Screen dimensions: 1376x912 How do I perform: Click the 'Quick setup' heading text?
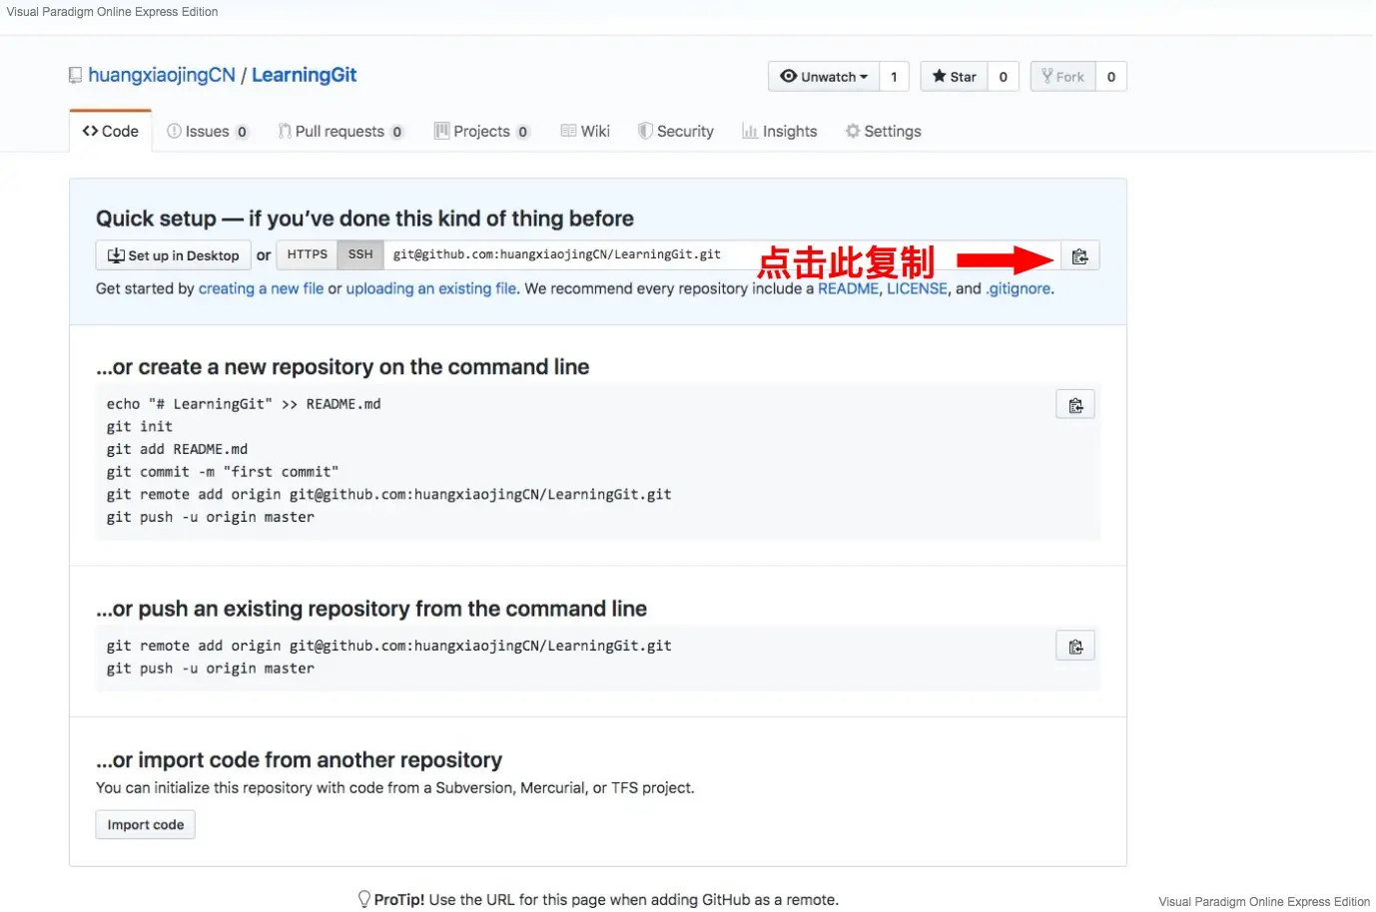[x=364, y=220]
